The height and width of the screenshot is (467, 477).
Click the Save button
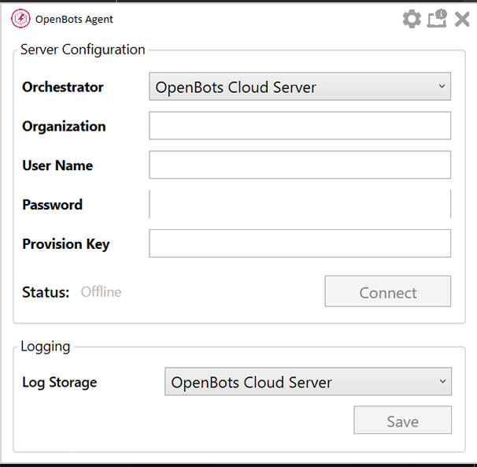point(402,420)
